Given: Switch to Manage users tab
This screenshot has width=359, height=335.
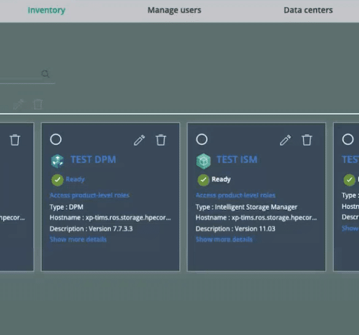Looking at the screenshot, I should click(174, 10).
